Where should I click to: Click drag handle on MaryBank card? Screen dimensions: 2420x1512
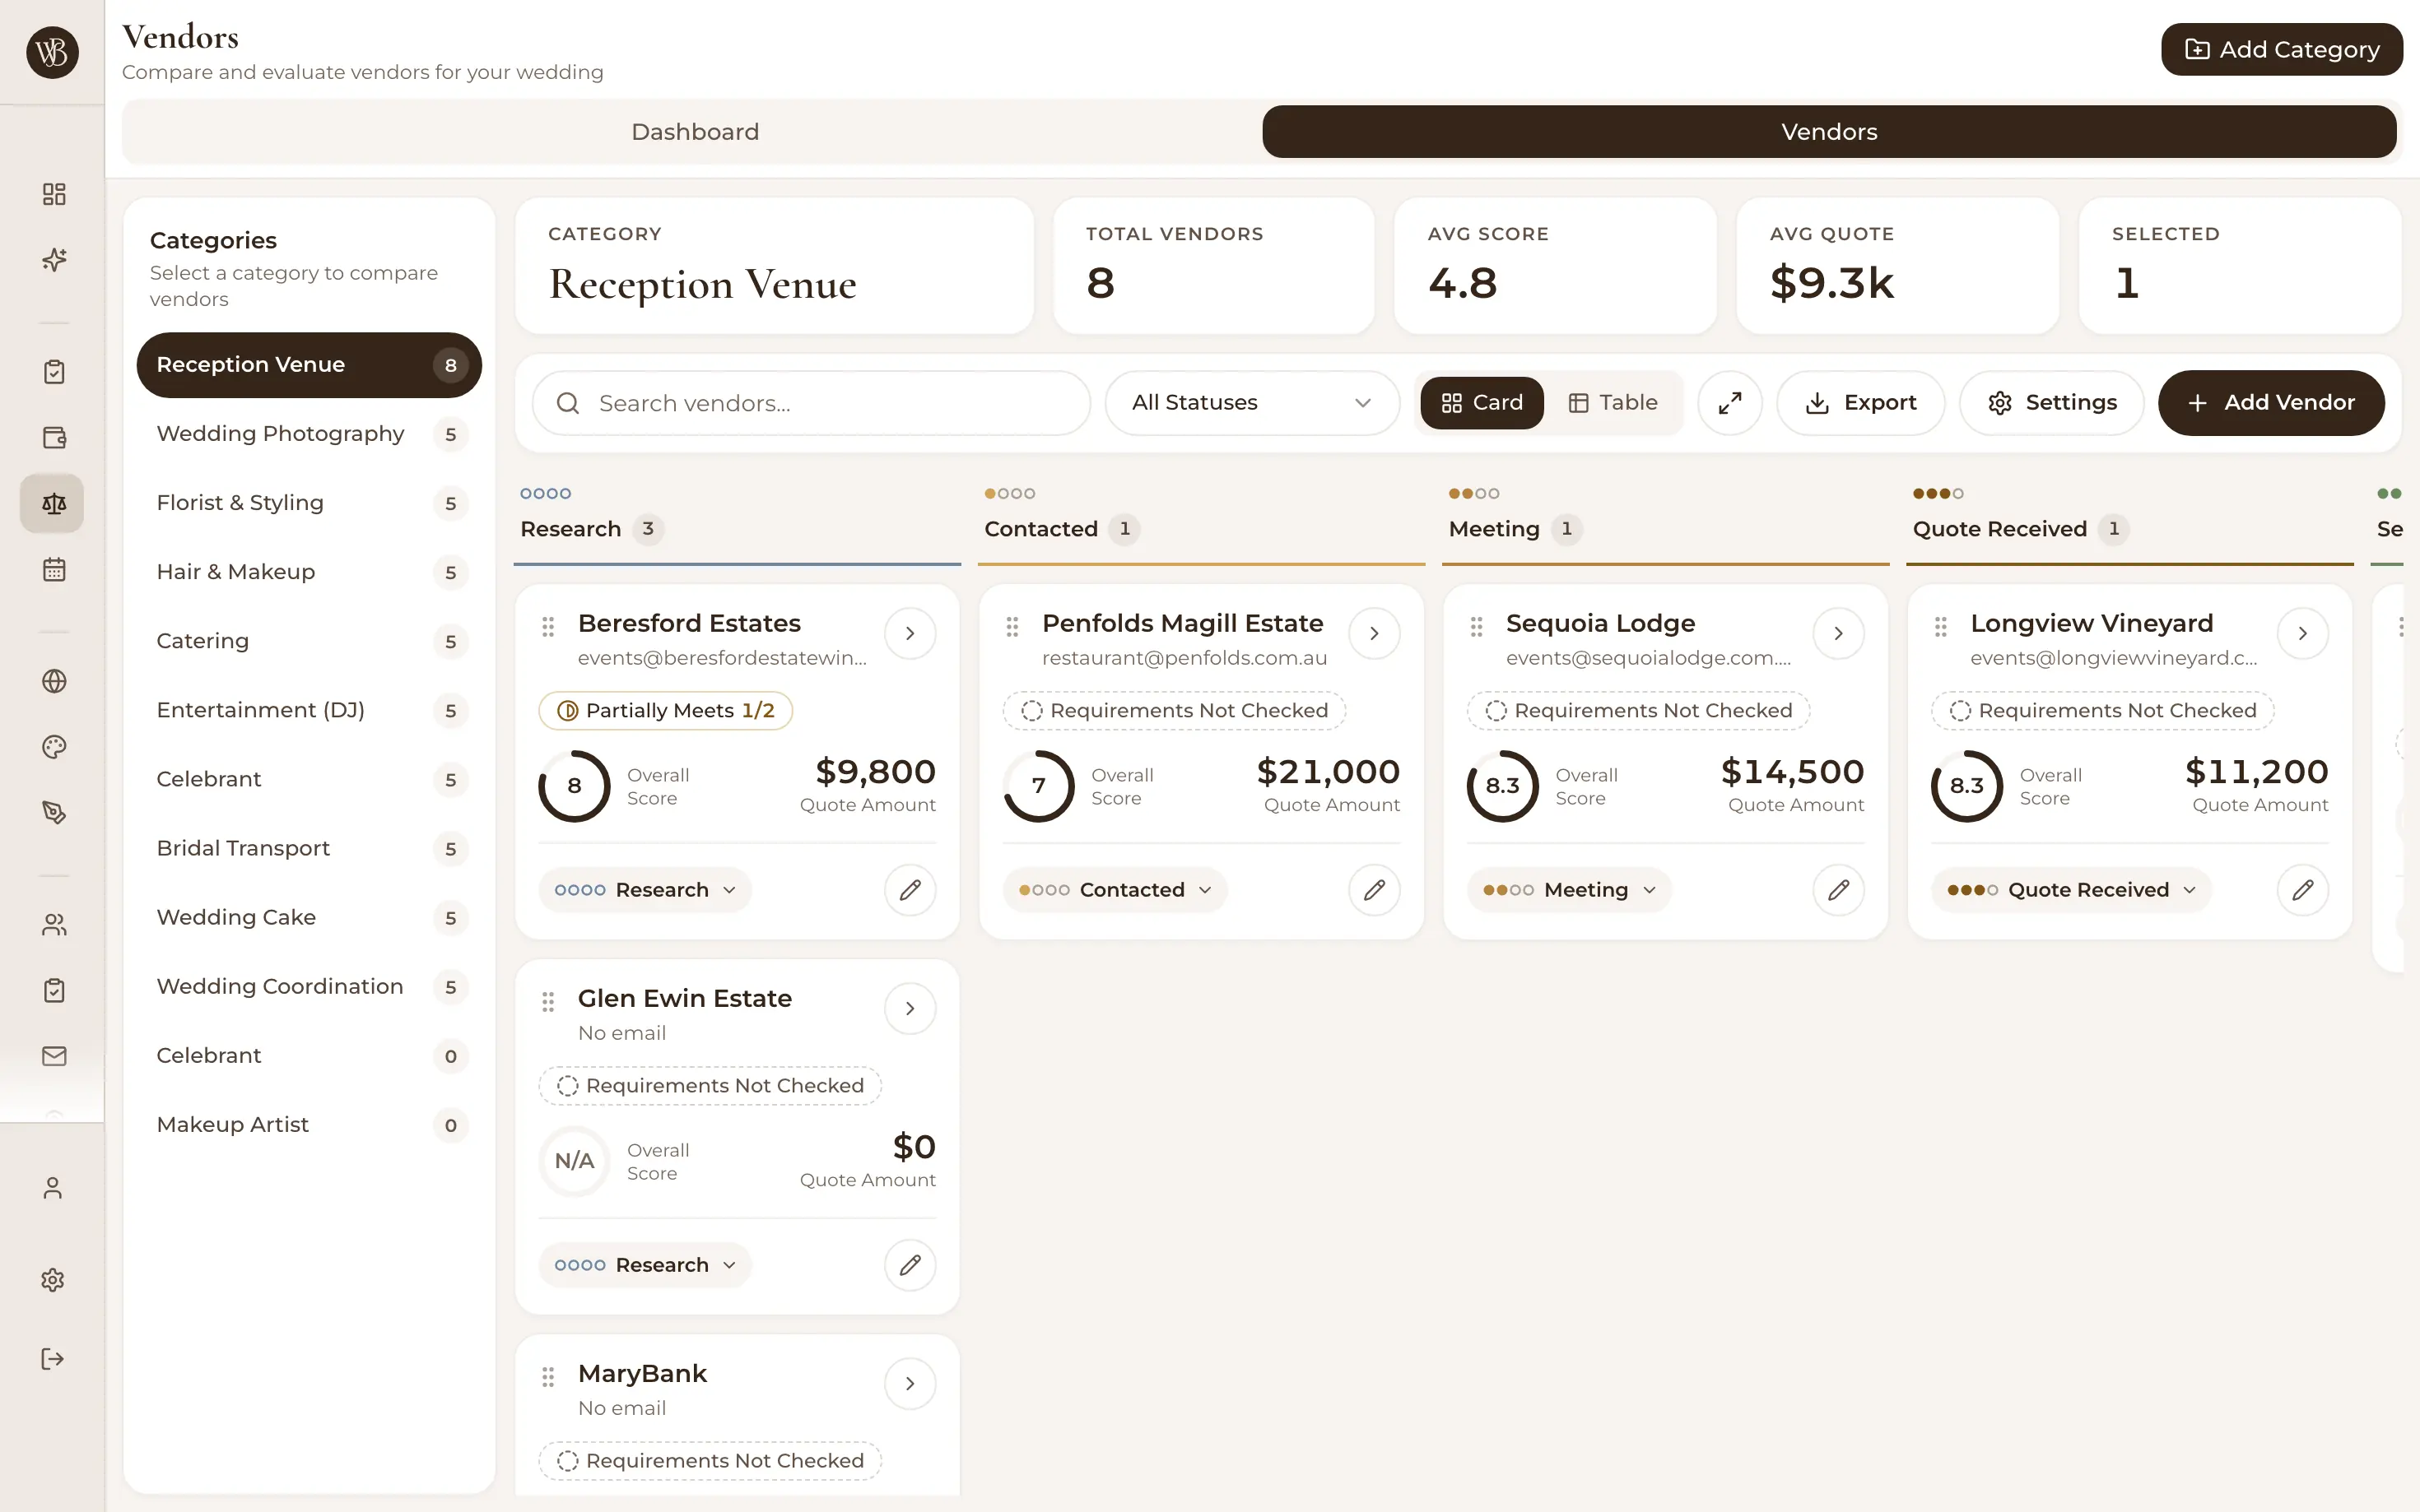point(548,1377)
